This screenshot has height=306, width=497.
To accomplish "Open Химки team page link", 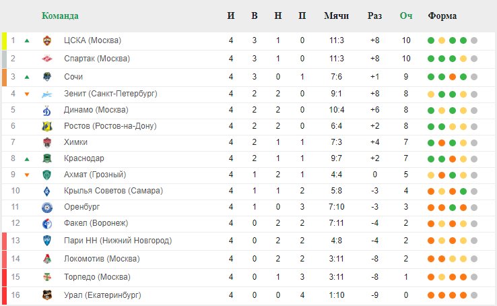I will click(75, 142).
